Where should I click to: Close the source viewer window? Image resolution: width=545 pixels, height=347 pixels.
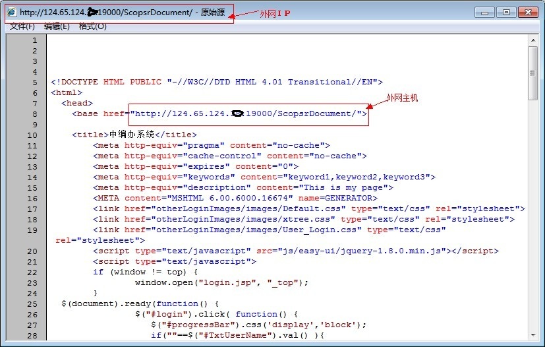pos(528,13)
